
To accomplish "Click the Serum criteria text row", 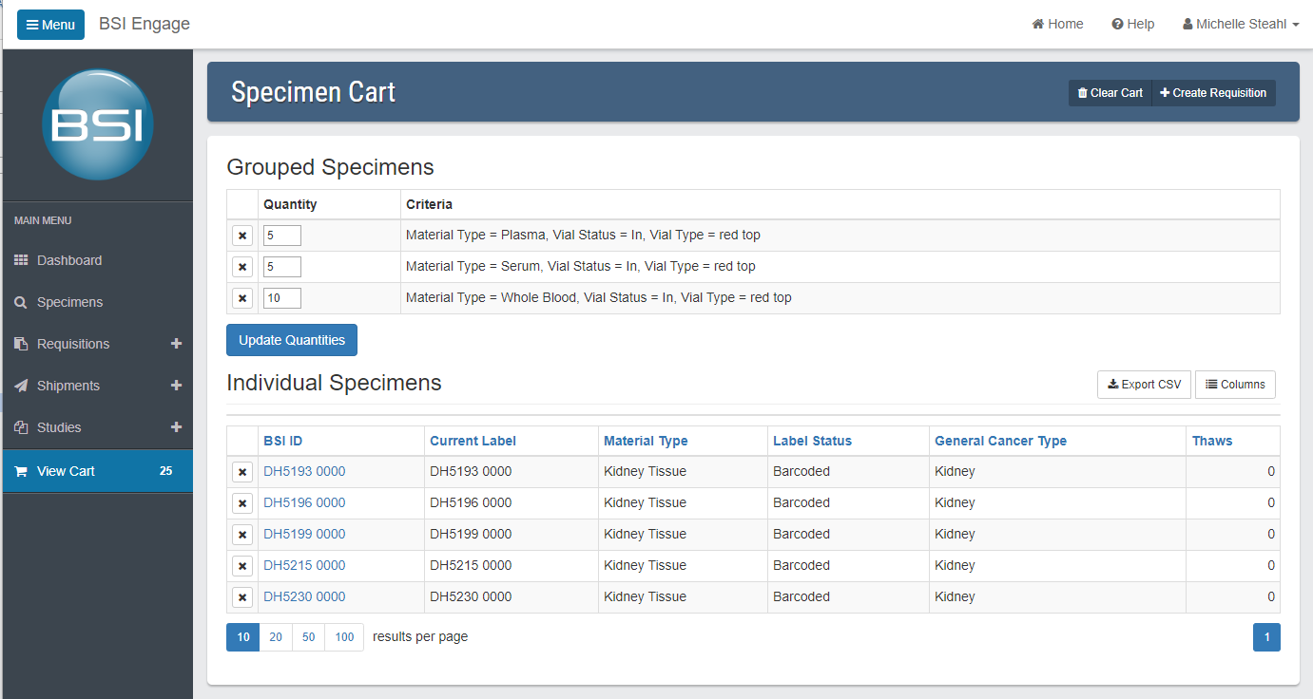I will [x=581, y=266].
